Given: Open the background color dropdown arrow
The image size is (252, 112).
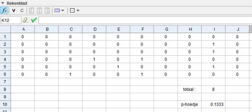Looking at the screenshot, I should [x=63, y=11].
